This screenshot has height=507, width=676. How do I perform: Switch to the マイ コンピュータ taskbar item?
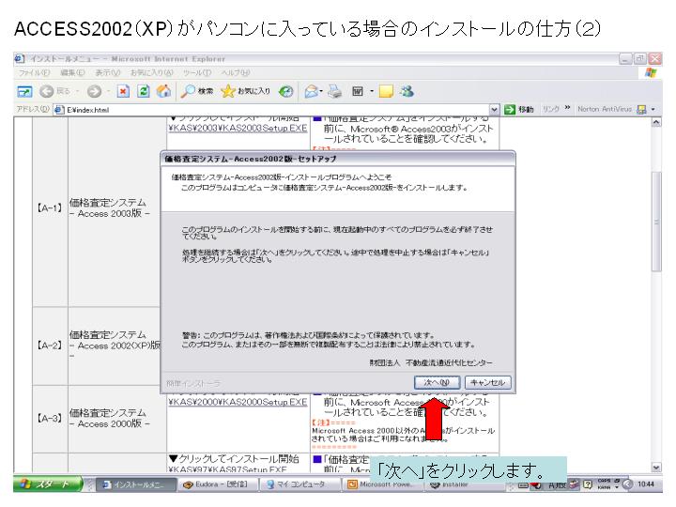[x=300, y=484]
